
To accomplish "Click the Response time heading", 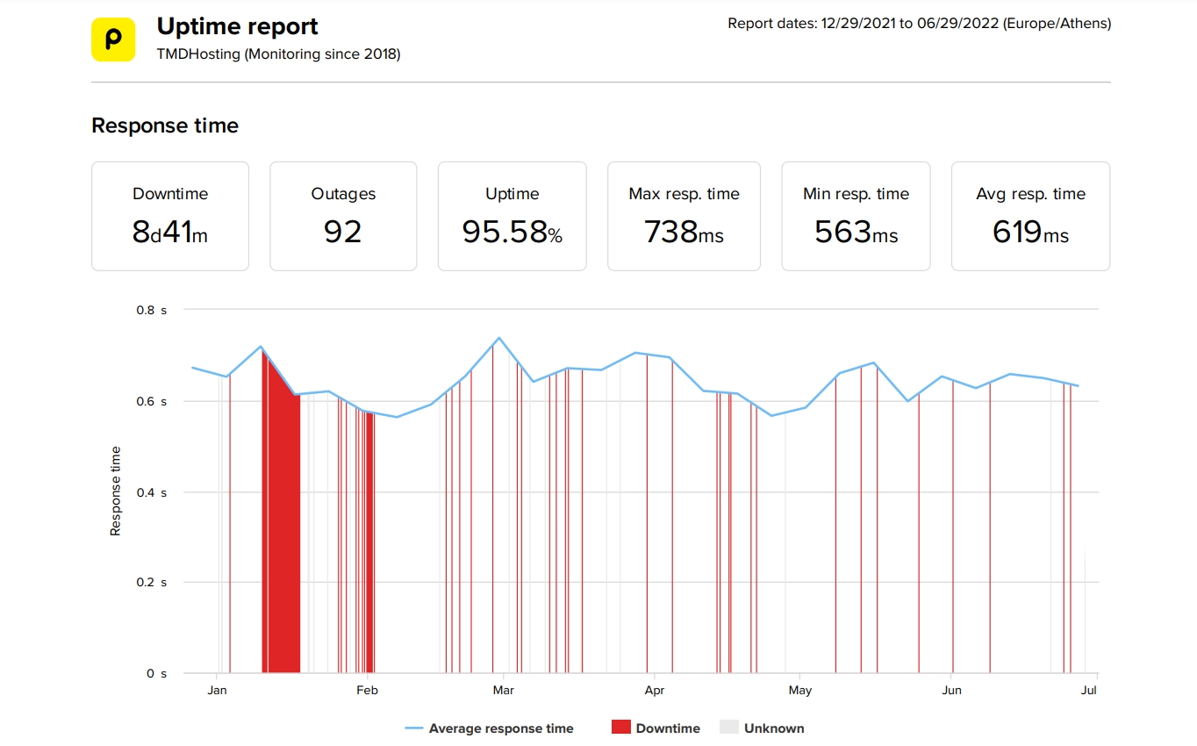I will click(165, 126).
